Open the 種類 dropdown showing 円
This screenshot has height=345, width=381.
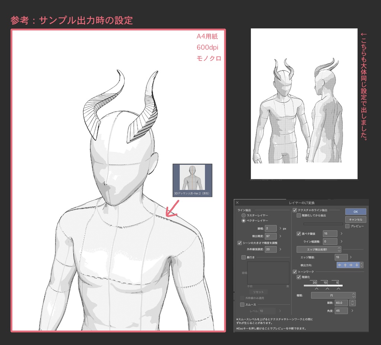(x=333, y=295)
